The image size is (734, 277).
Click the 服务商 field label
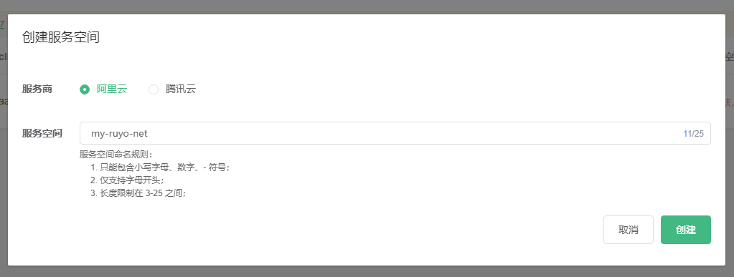click(37, 89)
